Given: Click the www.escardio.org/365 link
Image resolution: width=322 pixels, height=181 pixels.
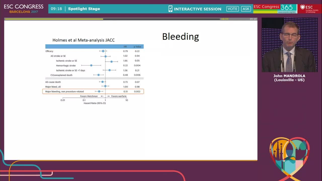Looking at the screenshot, I should (287, 12).
